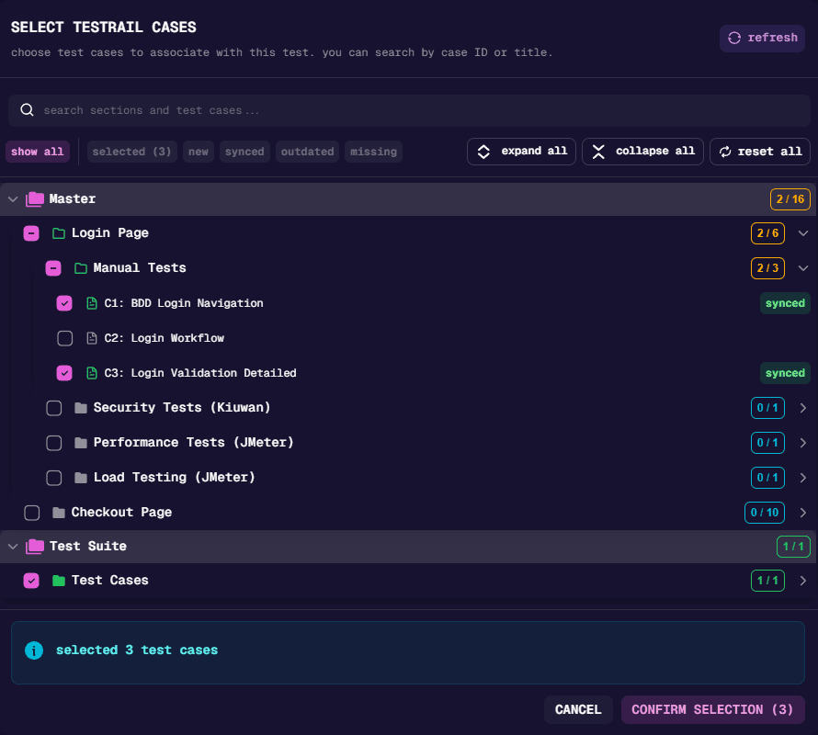The image size is (818, 735).
Task: Click the Checkout Page folder icon
Action: coord(59,513)
